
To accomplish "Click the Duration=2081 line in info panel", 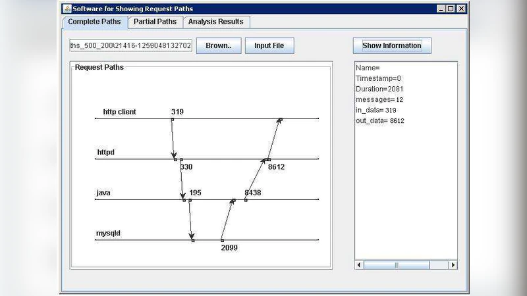I will click(379, 89).
